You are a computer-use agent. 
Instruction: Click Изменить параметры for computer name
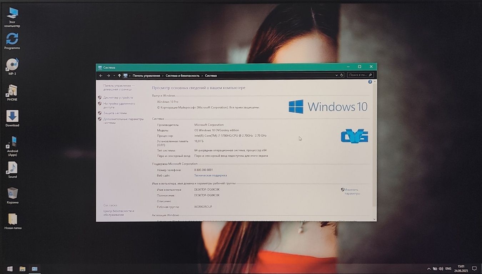(x=352, y=191)
